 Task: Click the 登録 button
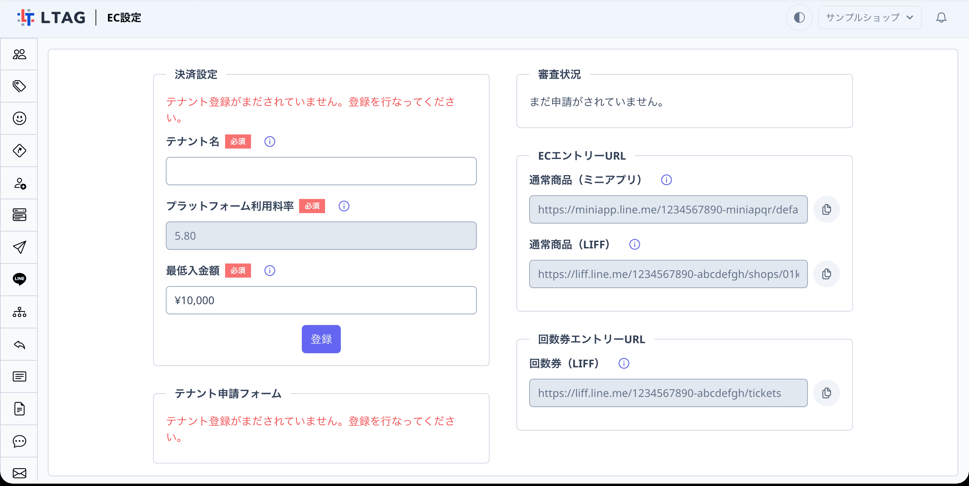[321, 339]
